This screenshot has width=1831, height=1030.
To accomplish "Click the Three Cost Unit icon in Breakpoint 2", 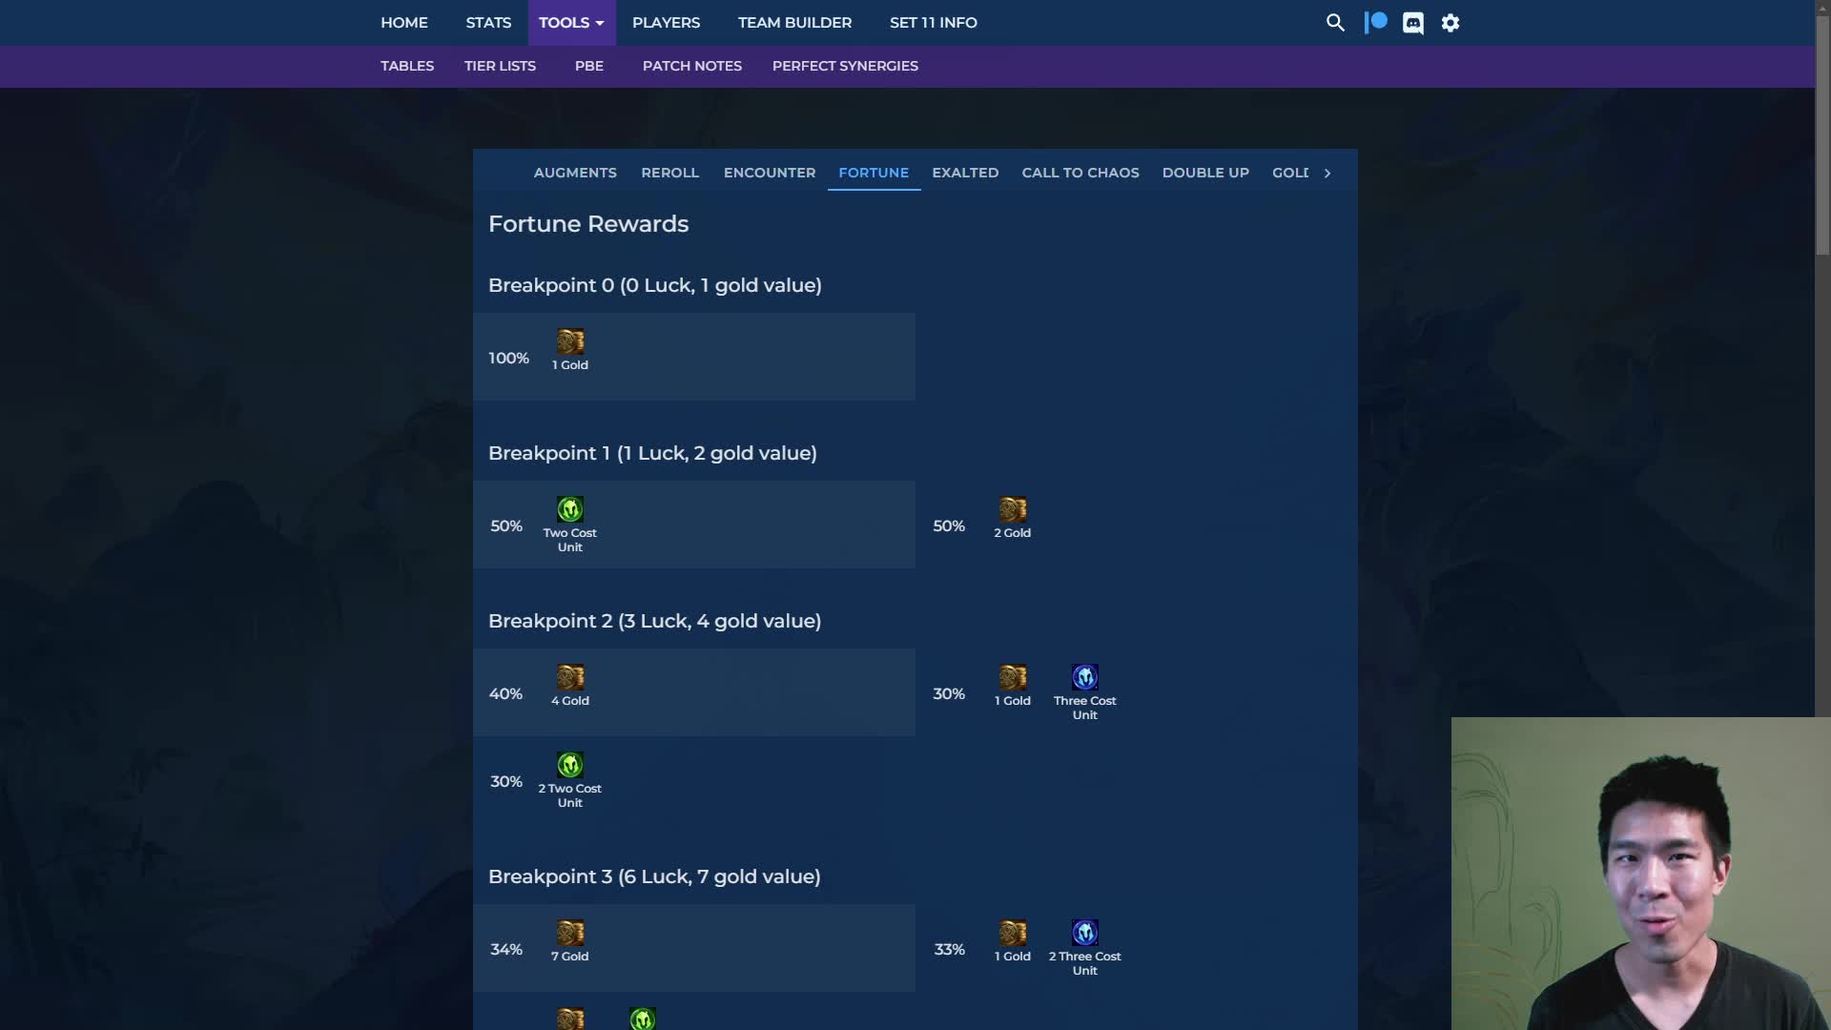I will pos(1085,677).
